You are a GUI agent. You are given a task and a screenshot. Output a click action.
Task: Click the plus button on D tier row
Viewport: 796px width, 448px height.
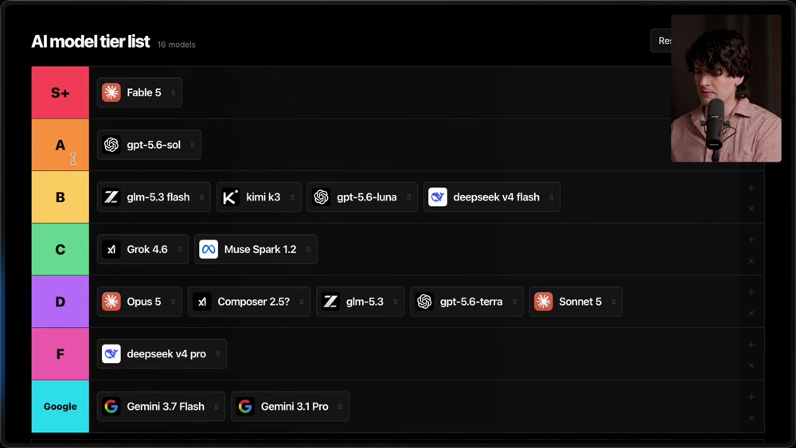[x=751, y=292]
